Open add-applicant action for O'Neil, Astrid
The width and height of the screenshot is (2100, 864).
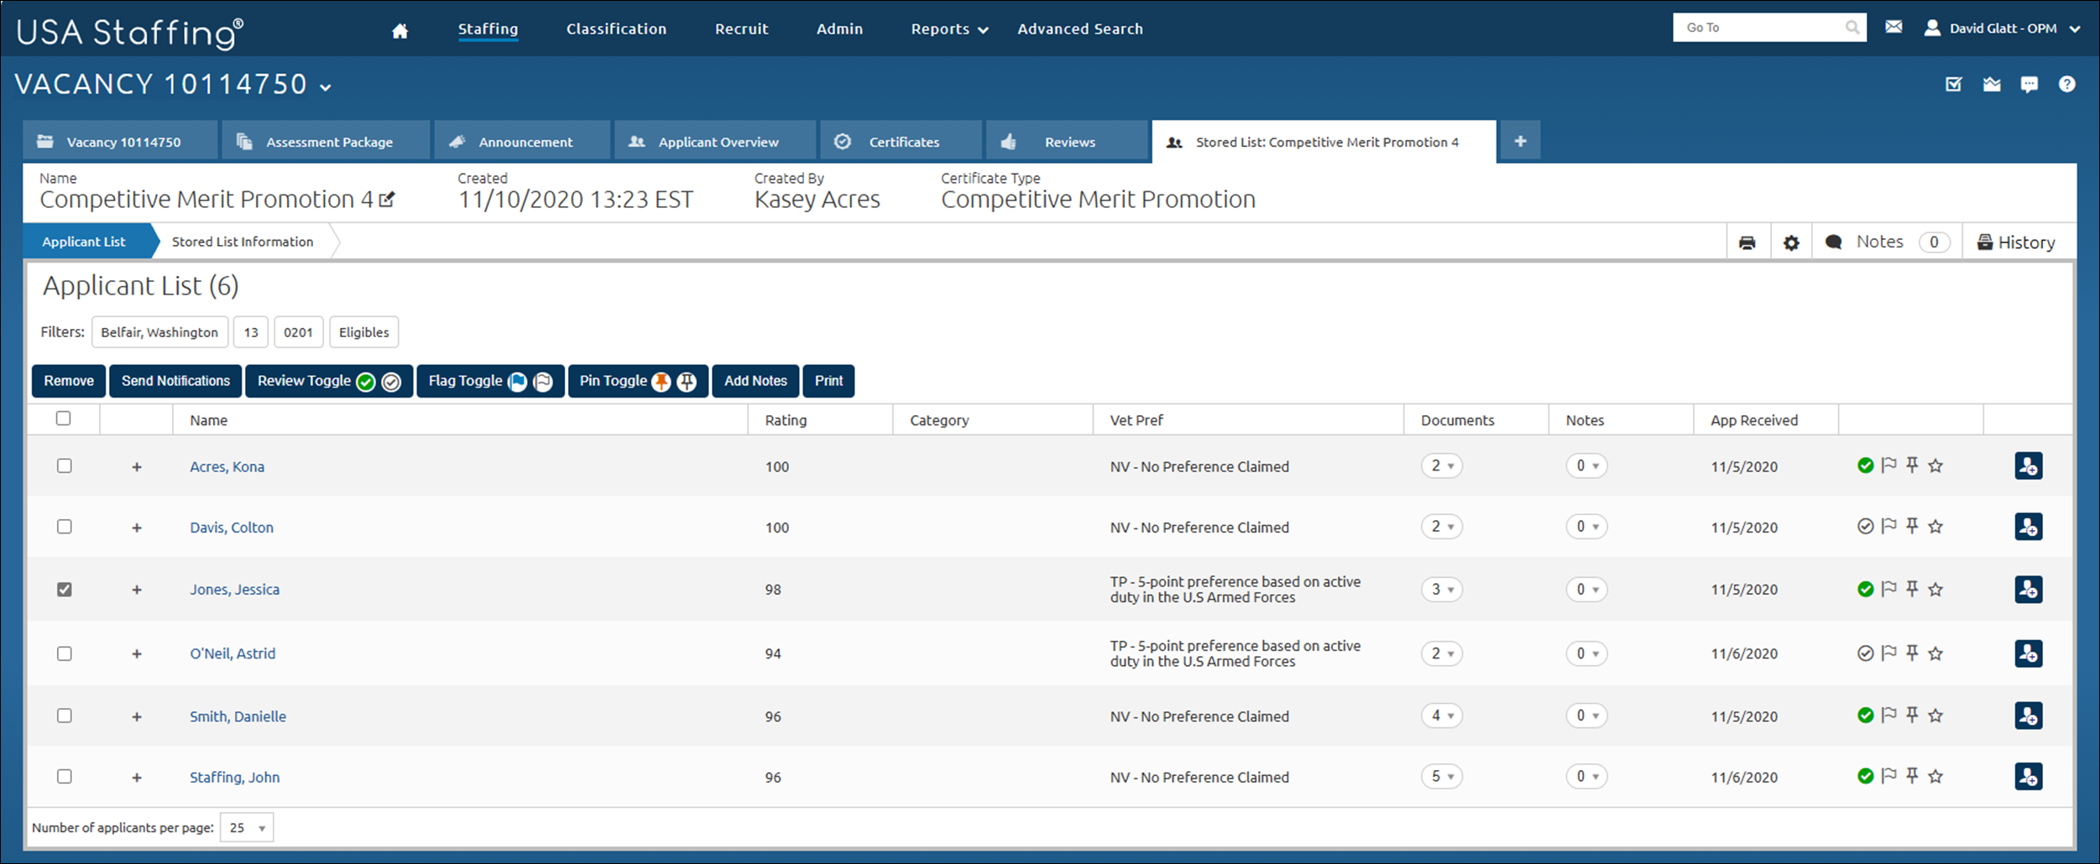tap(2028, 653)
